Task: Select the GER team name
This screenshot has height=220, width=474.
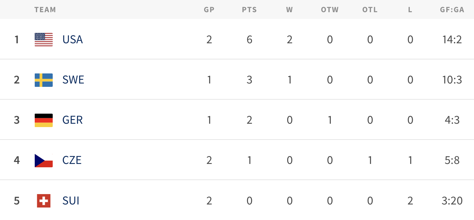Action: (x=73, y=120)
